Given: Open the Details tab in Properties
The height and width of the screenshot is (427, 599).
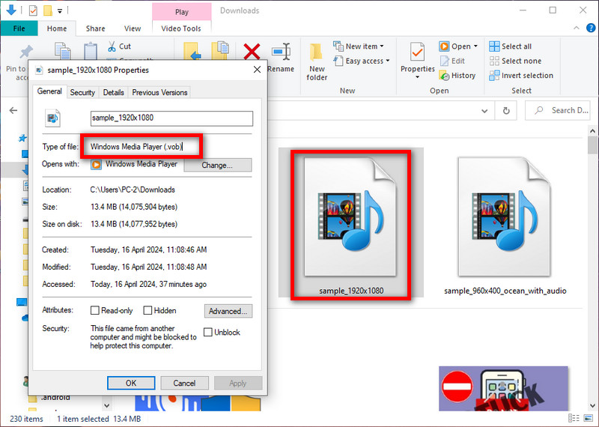Looking at the screenshot, I should (114, 92).
